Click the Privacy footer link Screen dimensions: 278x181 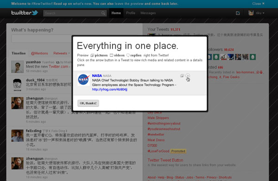(212, 177)
